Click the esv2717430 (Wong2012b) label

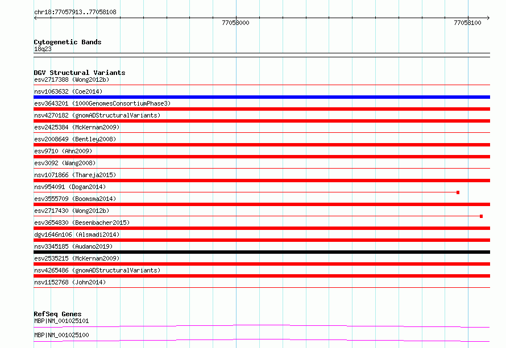tap(72, 211)
